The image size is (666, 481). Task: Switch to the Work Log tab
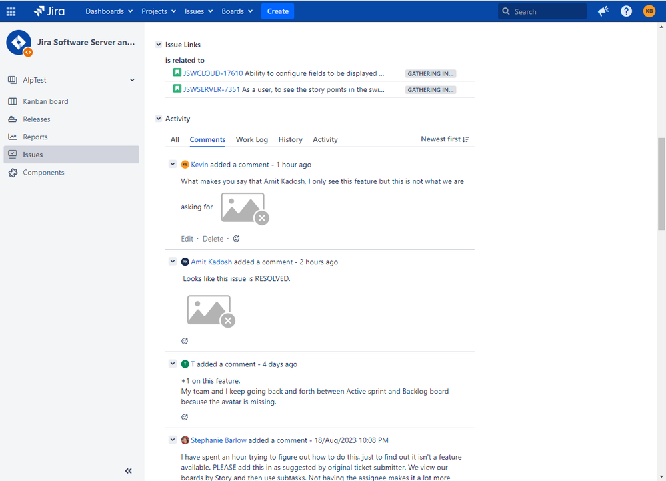point(252,140)
